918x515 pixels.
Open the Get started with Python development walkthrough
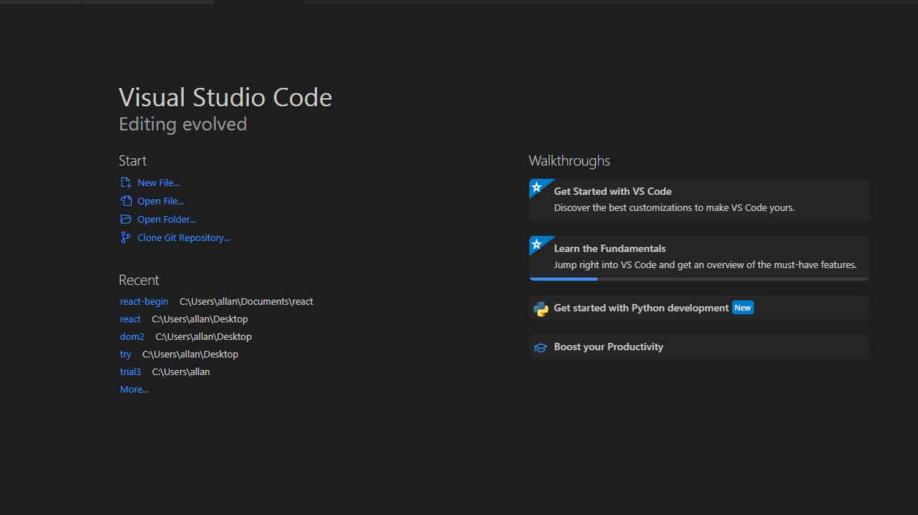point(698,308)
